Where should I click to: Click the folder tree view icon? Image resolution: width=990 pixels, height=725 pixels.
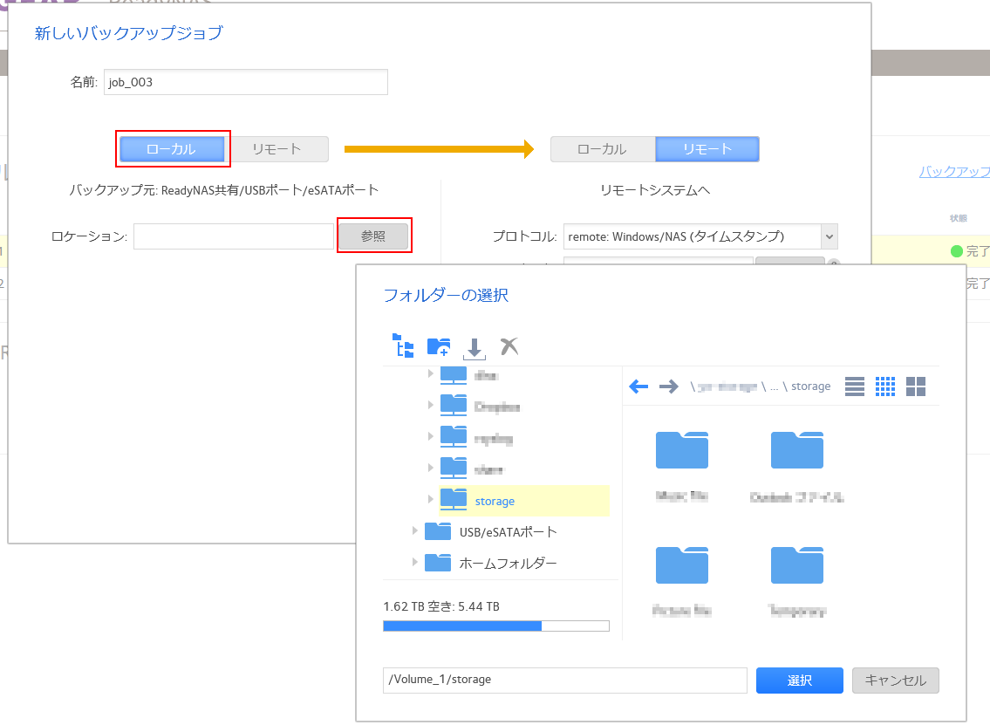402,346
